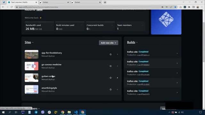This screenshot has height=115, width=205.
Task: Click the browser back arrow
Action: tap(3, 7)
